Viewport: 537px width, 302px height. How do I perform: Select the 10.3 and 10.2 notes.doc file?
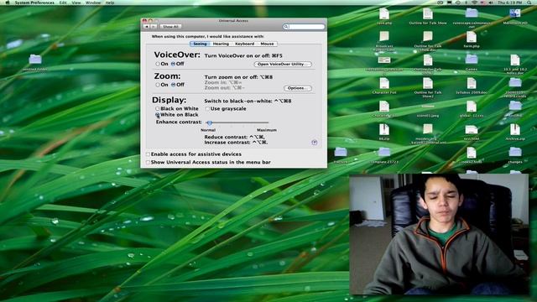[514, 60]
